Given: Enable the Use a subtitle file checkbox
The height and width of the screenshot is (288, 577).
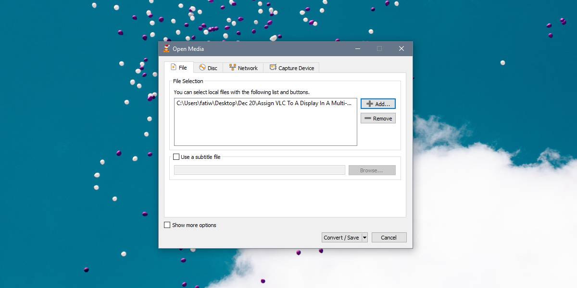Looking at the screenshot, I should [x=176, y=156].
